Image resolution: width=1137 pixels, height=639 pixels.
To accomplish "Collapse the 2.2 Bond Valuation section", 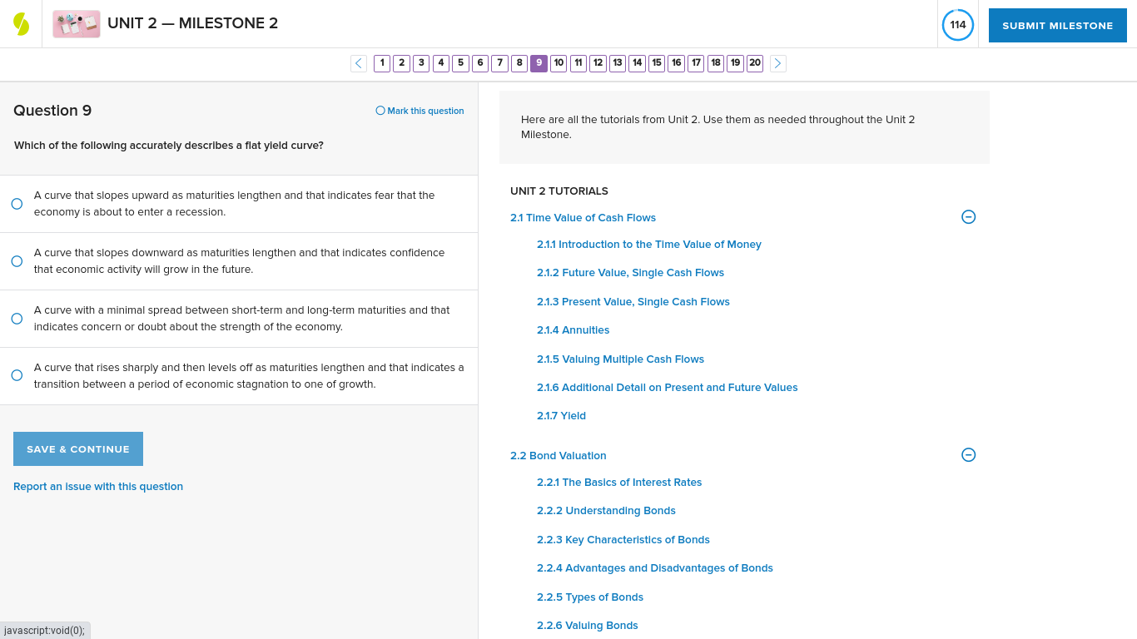I will pos(968,455).
